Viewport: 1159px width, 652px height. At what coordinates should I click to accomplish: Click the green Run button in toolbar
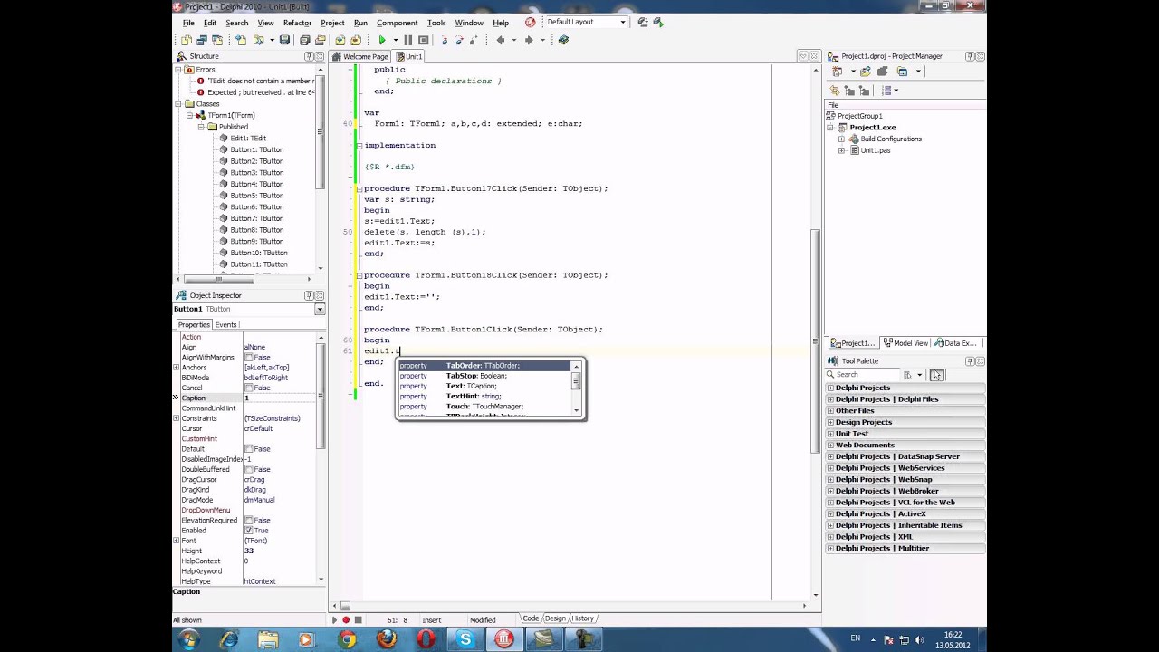click(382, 40)
